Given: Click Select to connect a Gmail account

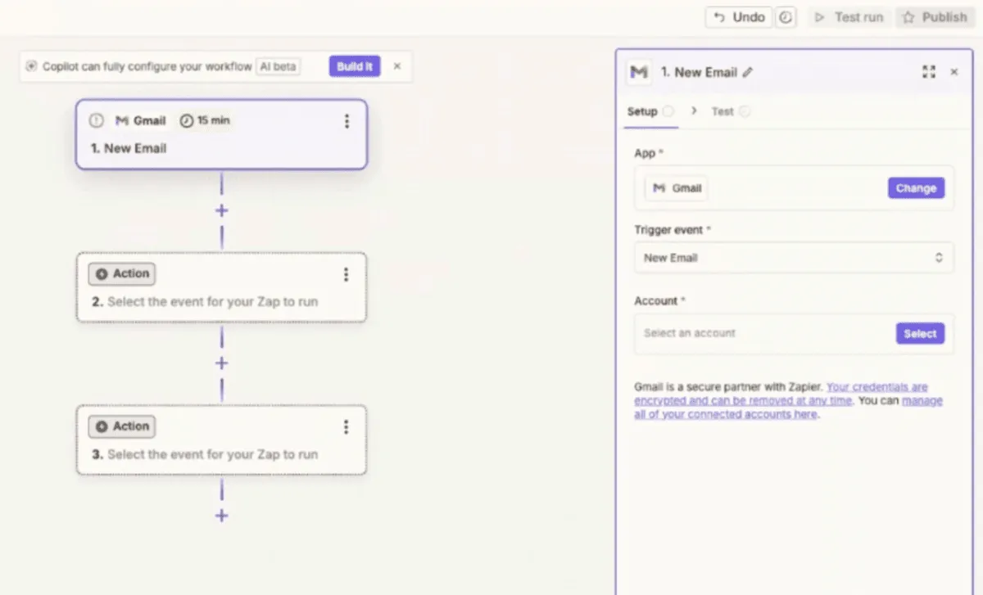Looking at the screenshot, I should [x=919, y=333].
